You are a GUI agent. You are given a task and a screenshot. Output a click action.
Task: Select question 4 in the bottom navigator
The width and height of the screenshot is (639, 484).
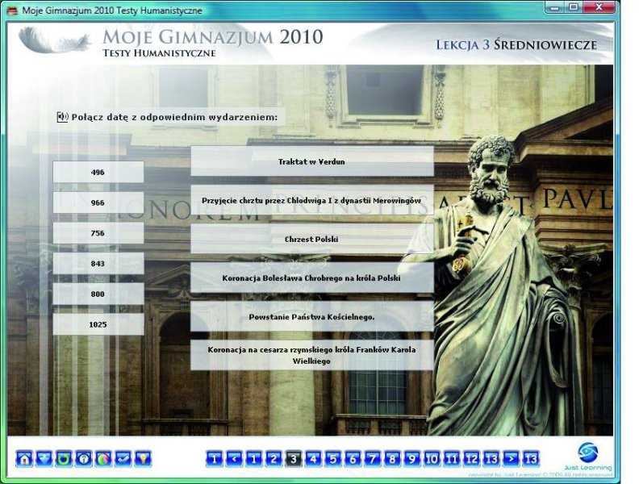pos(313,459)
